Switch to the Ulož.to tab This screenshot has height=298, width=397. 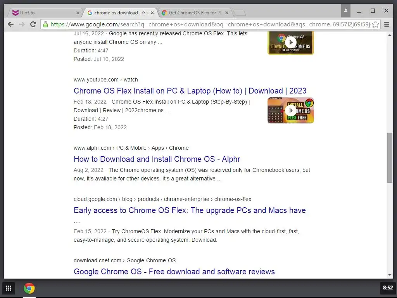coord(44,13)
